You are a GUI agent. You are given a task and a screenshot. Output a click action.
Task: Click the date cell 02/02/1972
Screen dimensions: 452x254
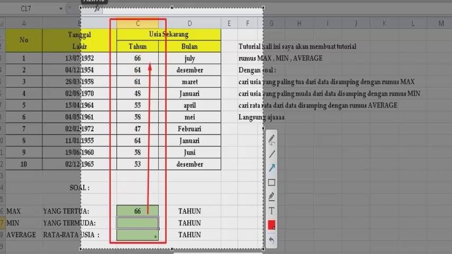pyautogui.click(x=79, y=129)
